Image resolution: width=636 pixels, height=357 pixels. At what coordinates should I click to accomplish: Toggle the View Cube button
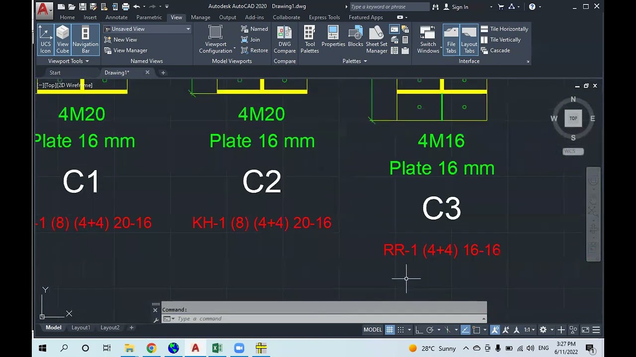pos(63,40)
